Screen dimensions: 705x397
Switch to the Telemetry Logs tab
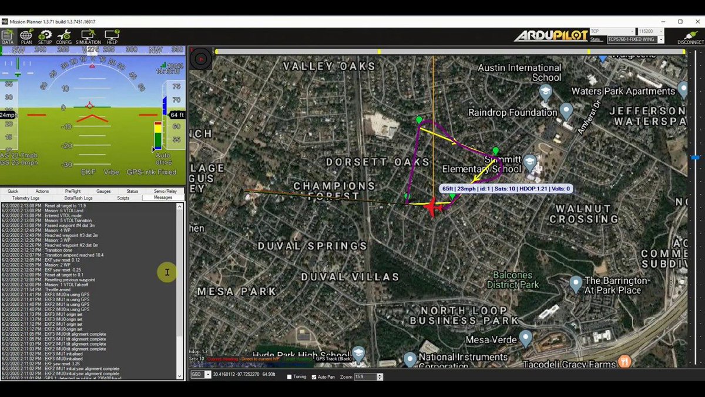(25, 198)
